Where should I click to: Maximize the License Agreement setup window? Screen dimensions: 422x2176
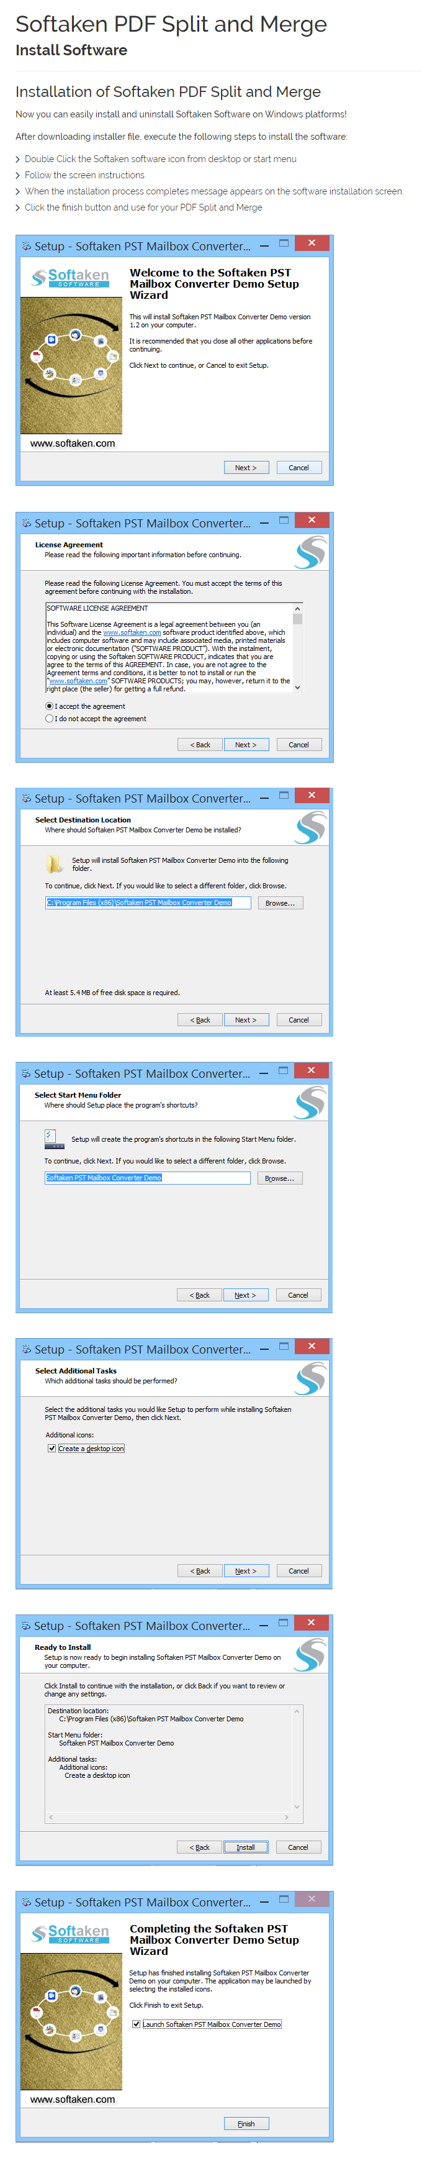(284, 521)
